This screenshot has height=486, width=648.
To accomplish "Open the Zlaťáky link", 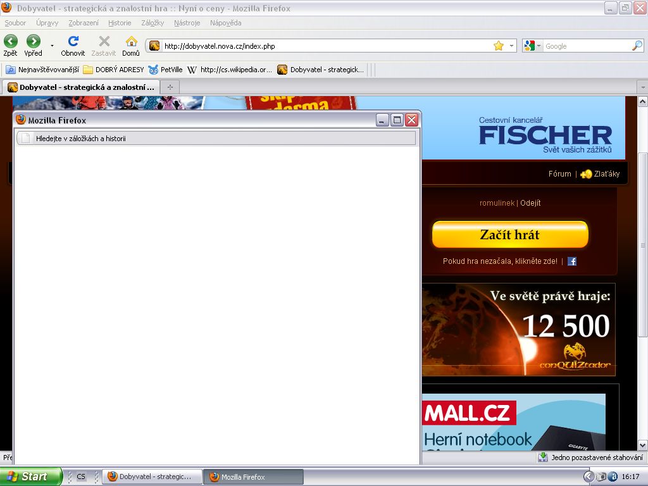I will (607, 174).
